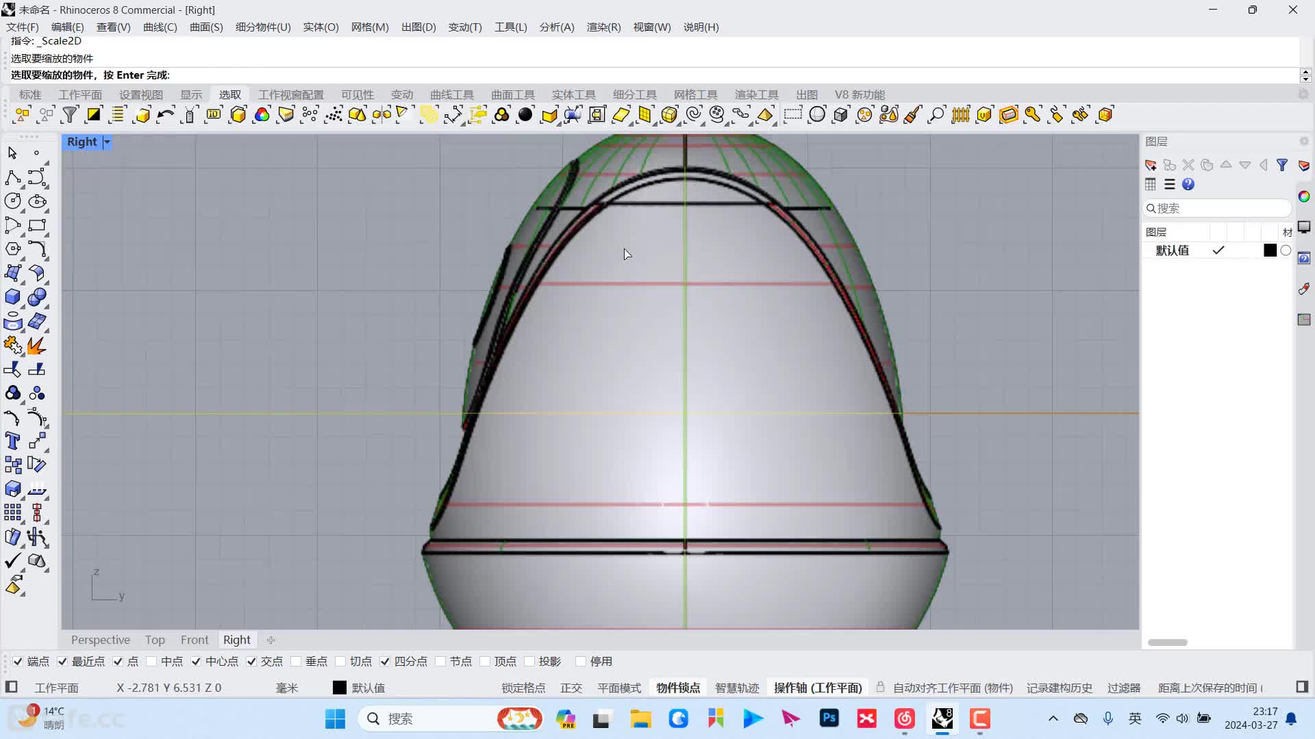Open the Windows Start button
The height and width of the screenshot is (739, 1315).
pos(335,718)
